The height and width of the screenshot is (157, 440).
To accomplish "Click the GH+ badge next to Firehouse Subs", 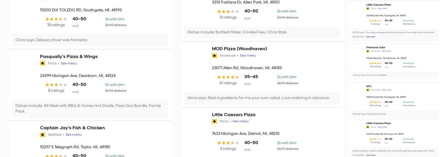I will coord(368,51).
